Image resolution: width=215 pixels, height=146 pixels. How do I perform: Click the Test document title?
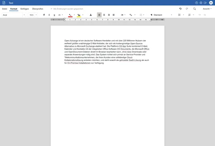[x=11, y=3]
